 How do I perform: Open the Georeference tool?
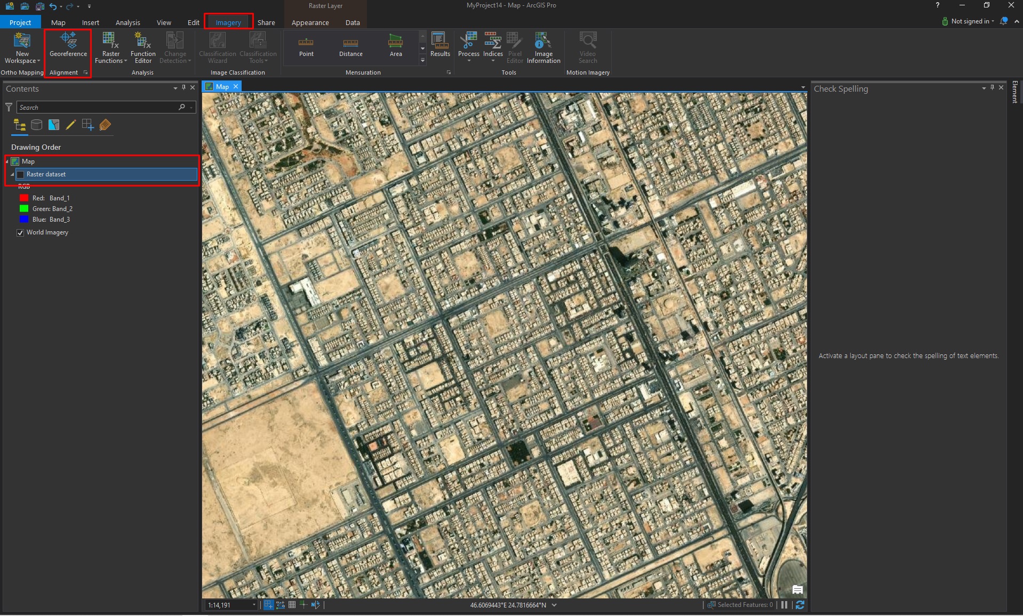68,46
